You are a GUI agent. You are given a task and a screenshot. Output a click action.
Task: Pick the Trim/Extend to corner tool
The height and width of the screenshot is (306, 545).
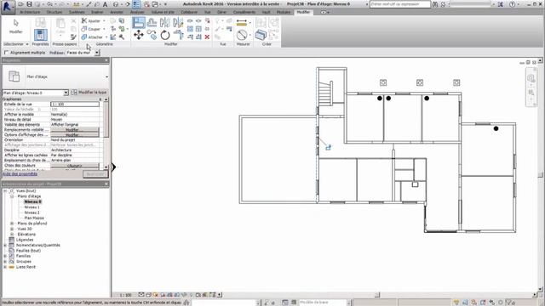click(178, 35)
